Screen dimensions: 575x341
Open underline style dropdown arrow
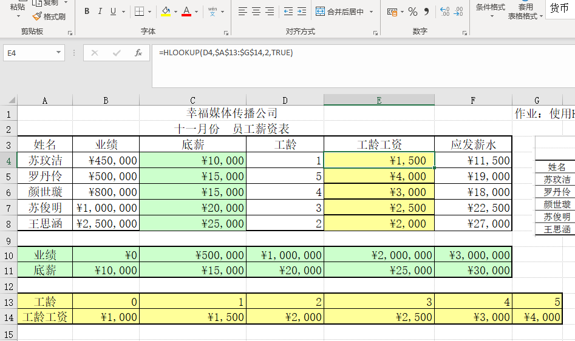123,12
